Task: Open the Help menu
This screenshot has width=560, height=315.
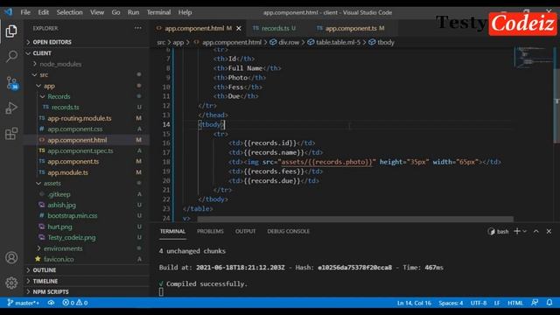Action: pyautogui.click(x=185, y=12)
